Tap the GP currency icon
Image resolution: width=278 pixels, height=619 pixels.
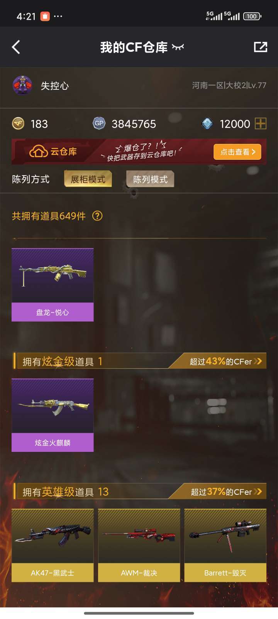click(99, 123)
